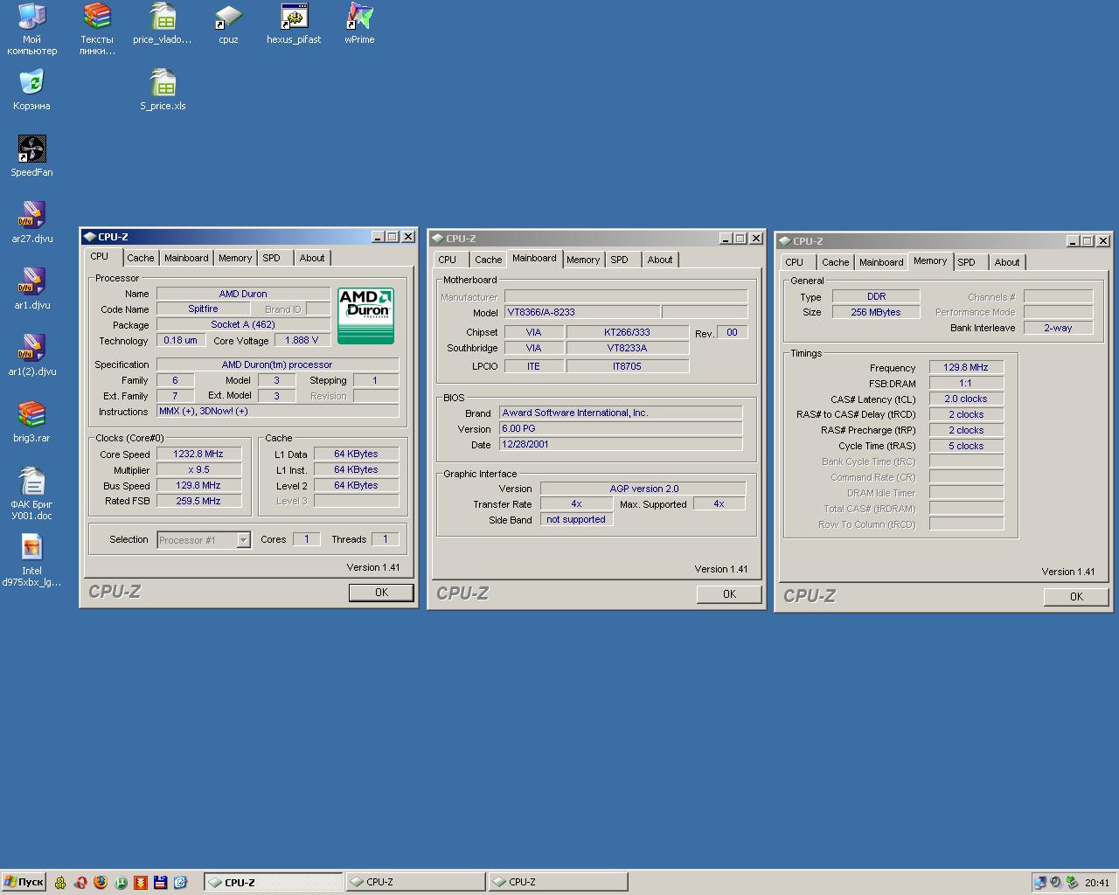Click the mainboard Model field VT8366/A-8233
This screenshot has width=1119, height=895.
pyautogui.click(x=582, y=312)
